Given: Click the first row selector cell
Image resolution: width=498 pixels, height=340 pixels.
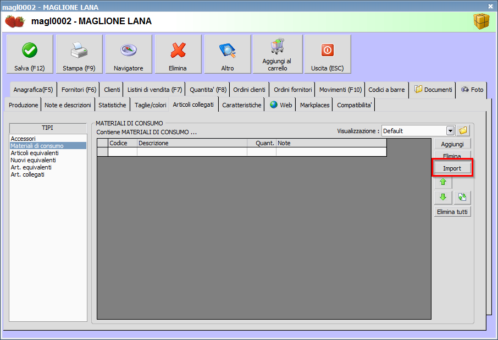Looking at the screenshot, I should point(102,152).
